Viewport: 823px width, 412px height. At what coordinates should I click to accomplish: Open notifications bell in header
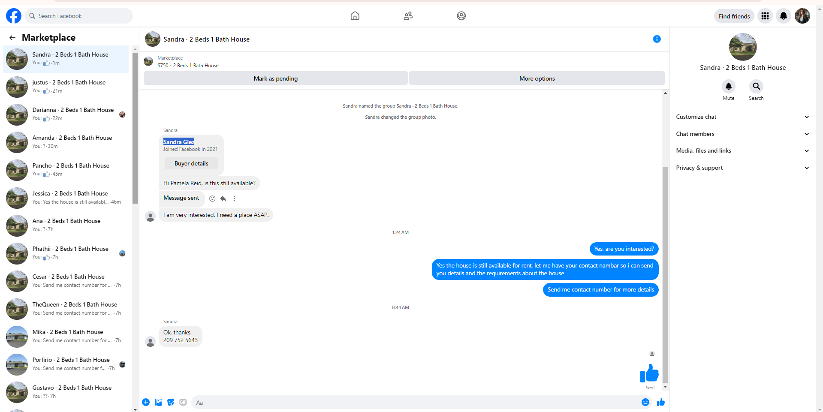point(783,16)
